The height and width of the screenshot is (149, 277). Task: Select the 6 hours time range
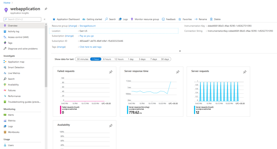(x=107, y=59)
